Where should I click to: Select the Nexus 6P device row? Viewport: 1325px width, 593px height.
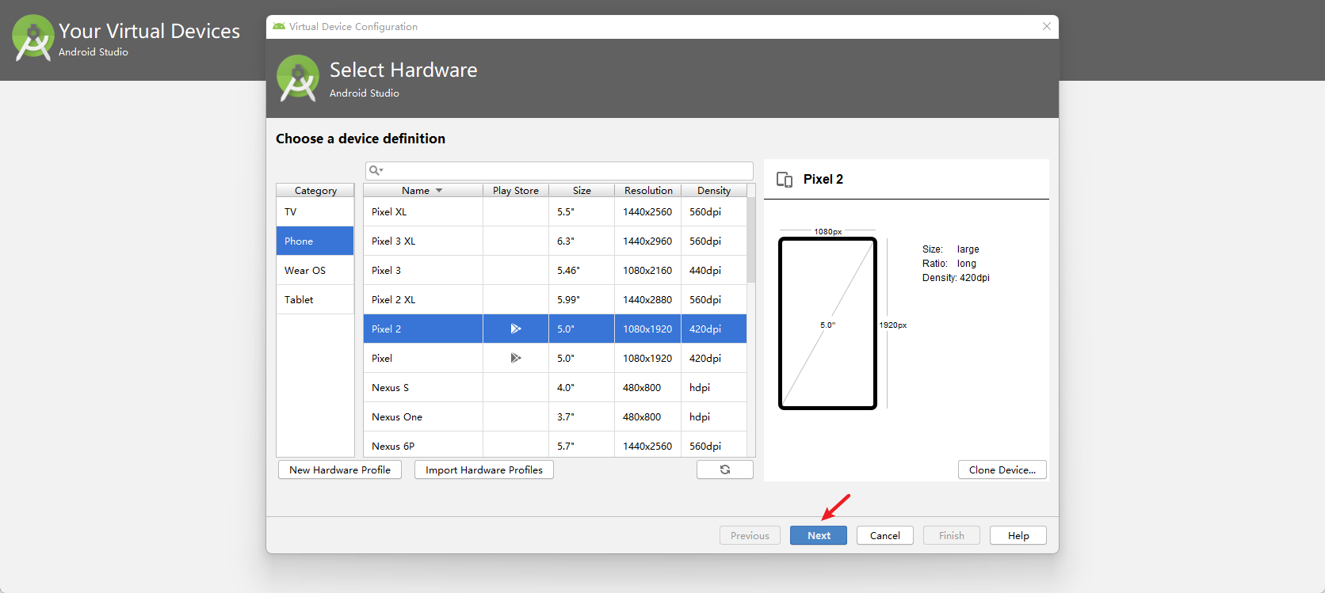tap(555, 445)
